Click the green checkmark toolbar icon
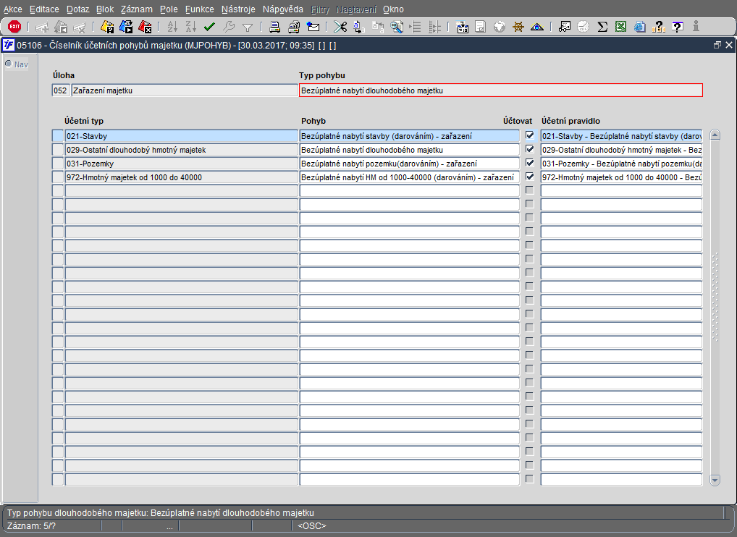Screen dimensions: 737x537 click(x=210, y=27)
